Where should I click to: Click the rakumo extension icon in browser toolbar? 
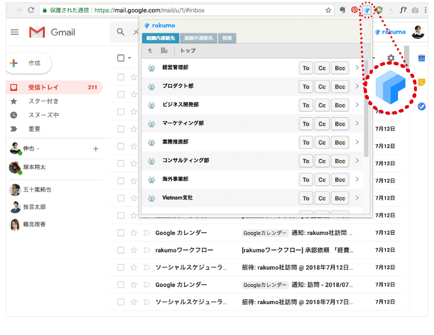367,10
